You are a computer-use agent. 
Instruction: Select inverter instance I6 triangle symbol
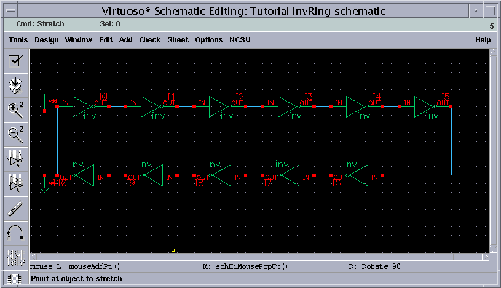click(x=358, y=175)
